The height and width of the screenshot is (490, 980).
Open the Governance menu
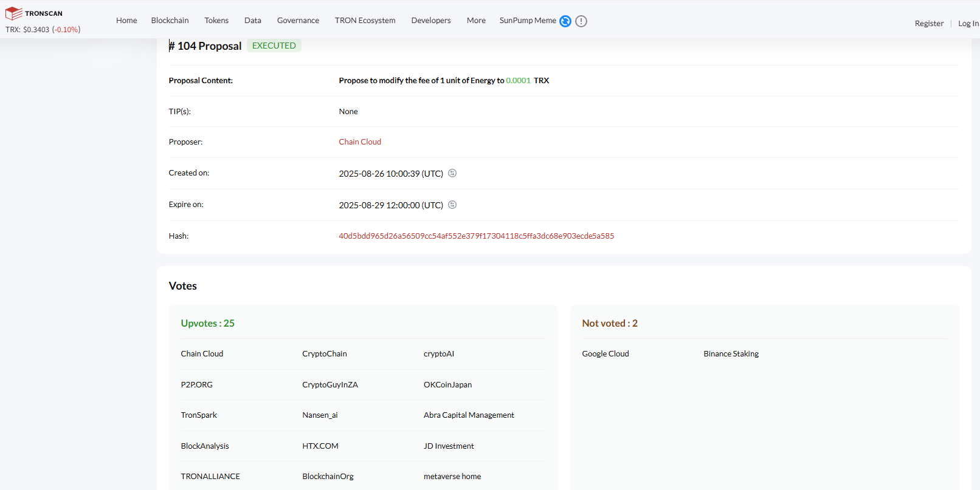click(x=298, y=21)
